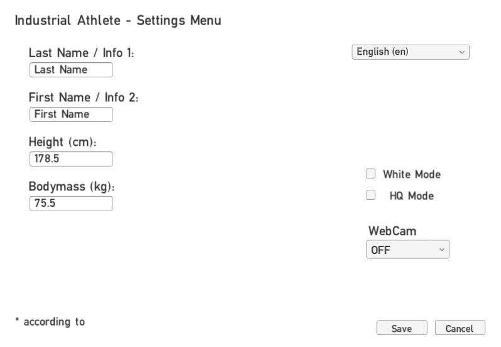Click the chevron arrow on the WebCam selector
The width and height of the screenshot is (501, 347).
click(442, 250)
